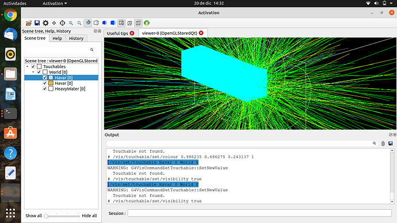397x223 pixels.
Task: Click orange Havar colour swatch
Action: [51, 83]
